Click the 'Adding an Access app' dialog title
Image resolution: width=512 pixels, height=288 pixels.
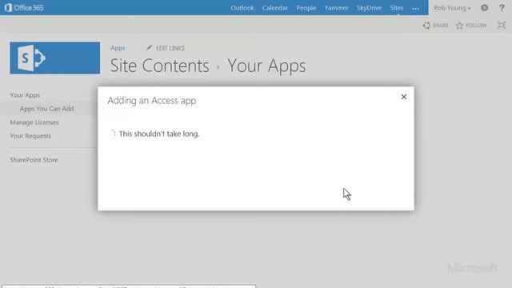tap(152, 101)
